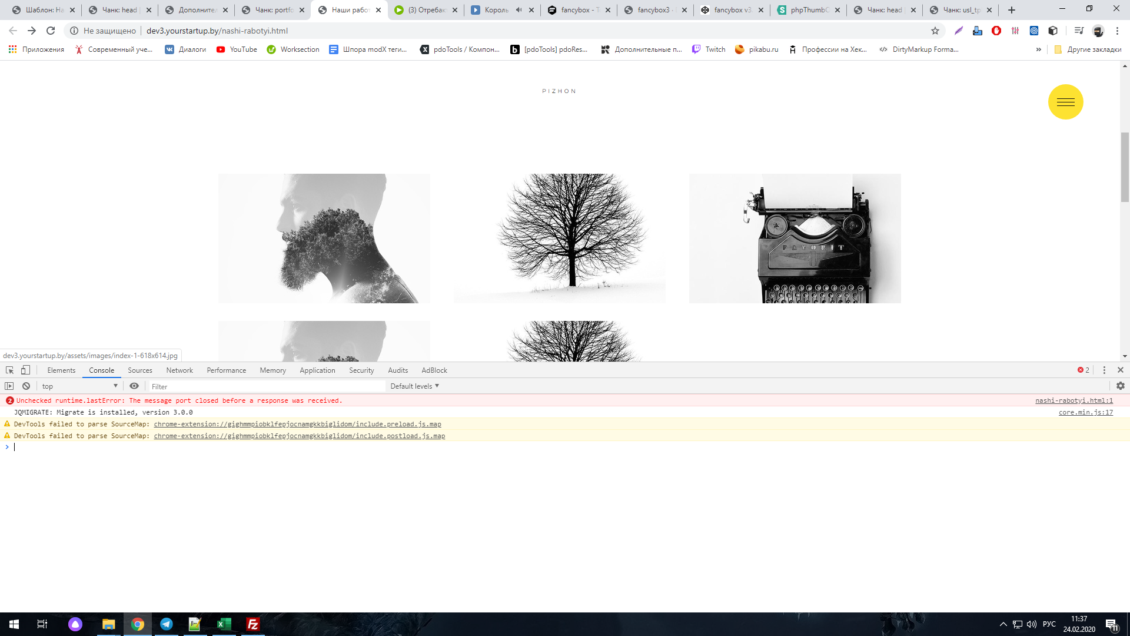The image size is (1130, 636).
Task: Open the Windows Start menu
Action: (14, 624)
